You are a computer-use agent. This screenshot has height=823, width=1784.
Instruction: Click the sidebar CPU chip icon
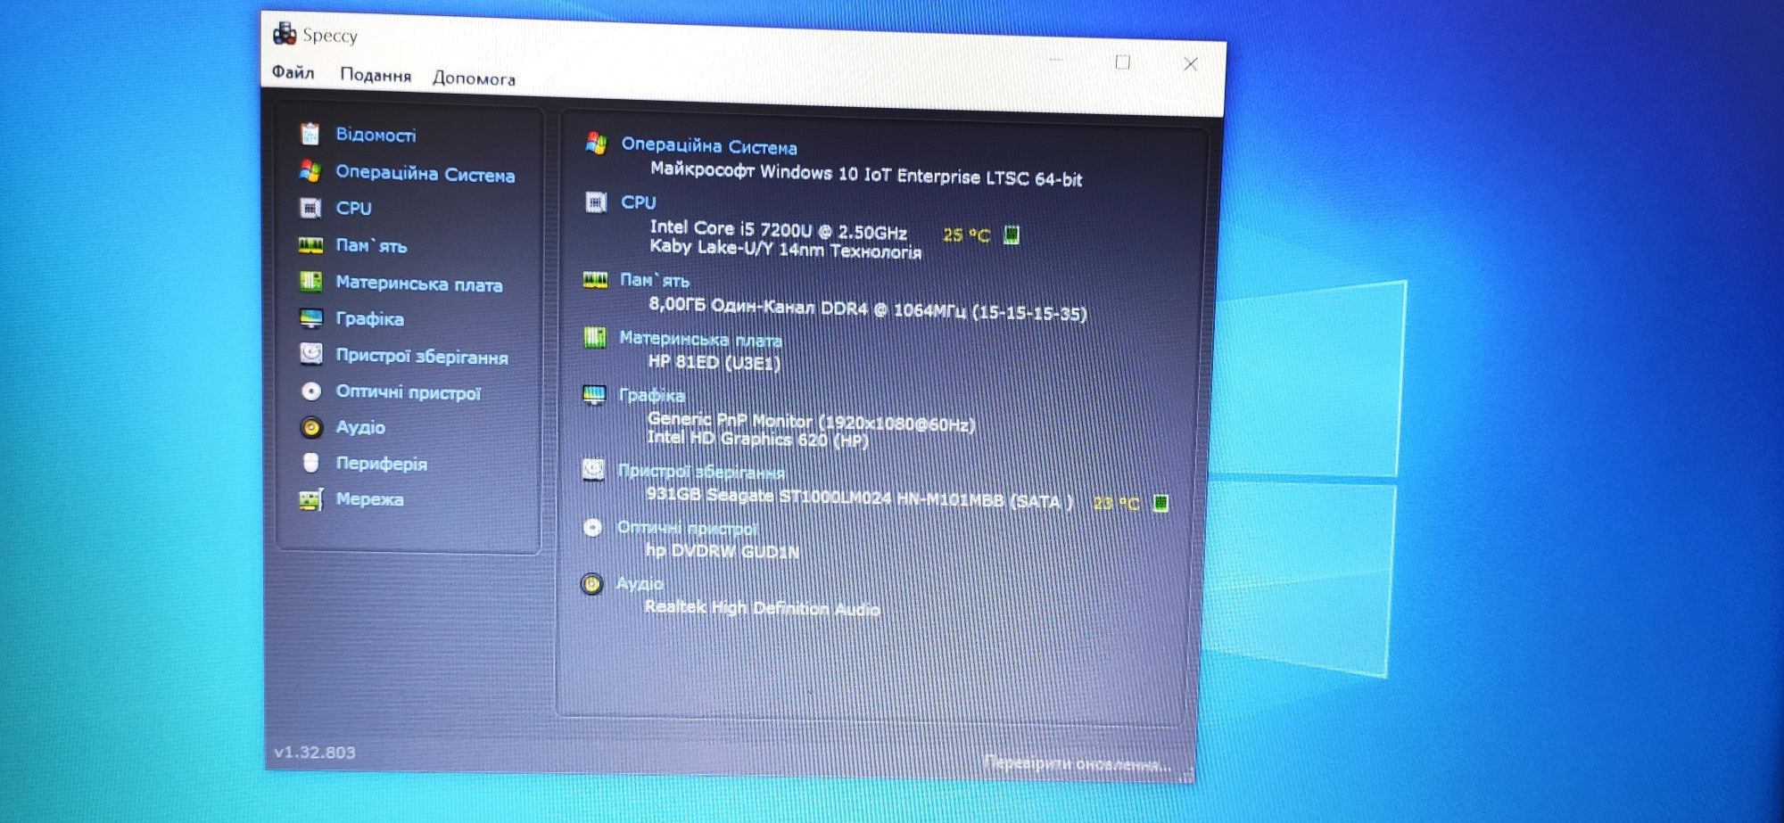tap(310, 208)
